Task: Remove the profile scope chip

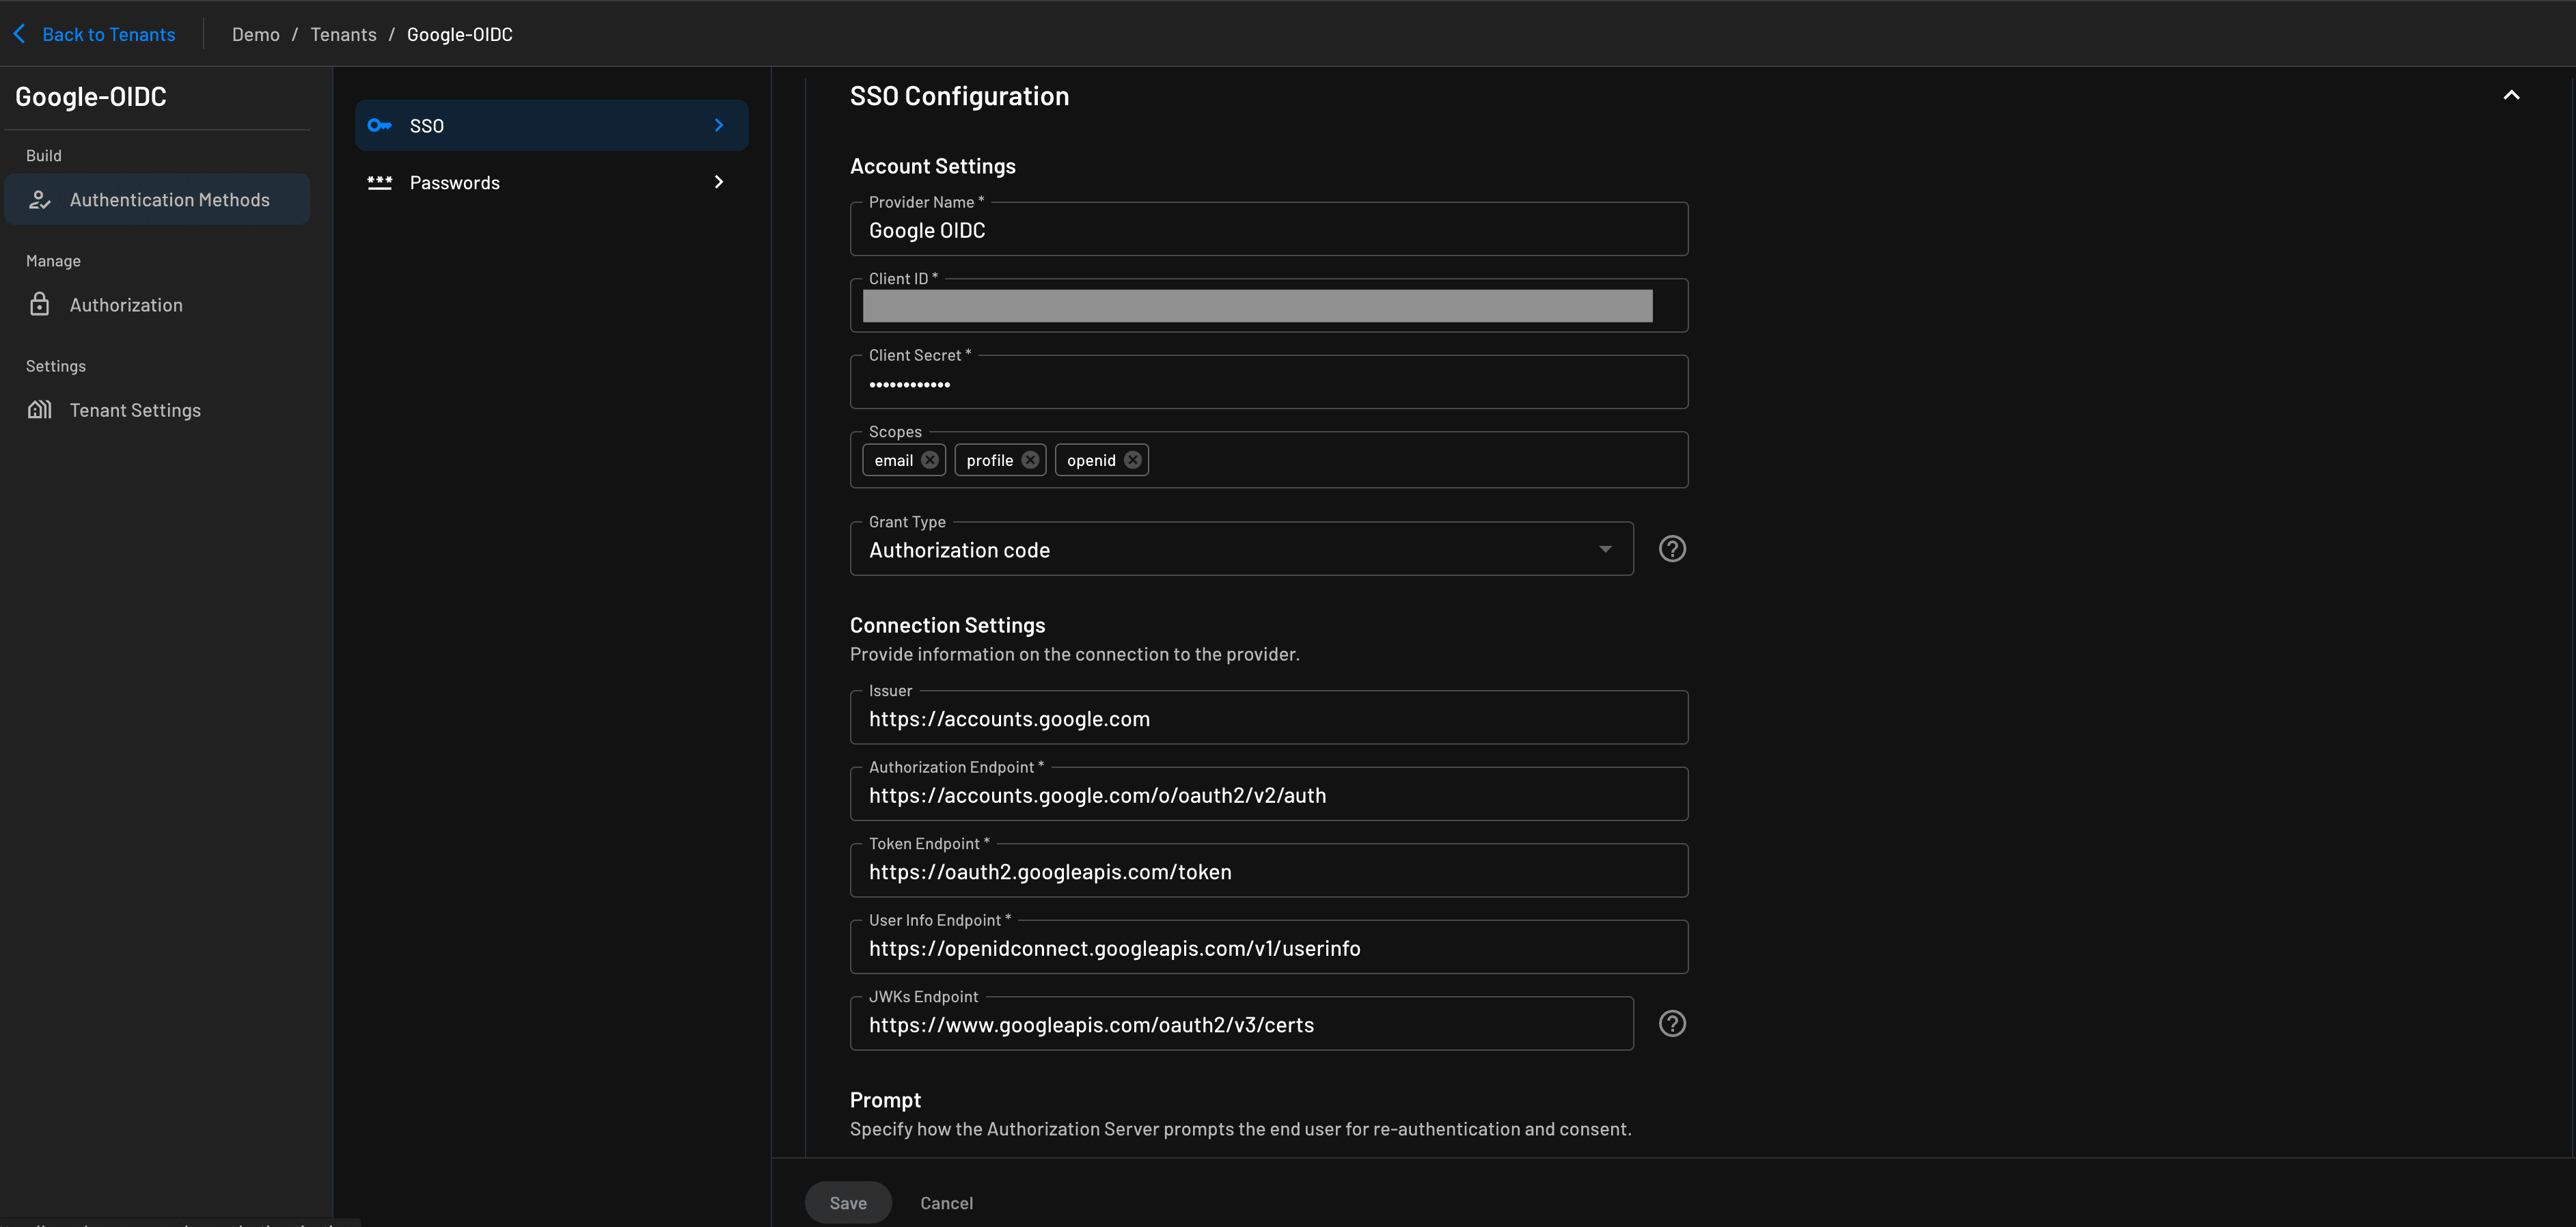Action: pyautogui.click(x=1030, y=460)
